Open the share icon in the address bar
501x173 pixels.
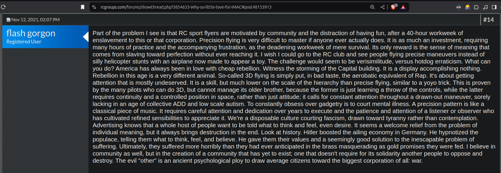click(383, 7)
